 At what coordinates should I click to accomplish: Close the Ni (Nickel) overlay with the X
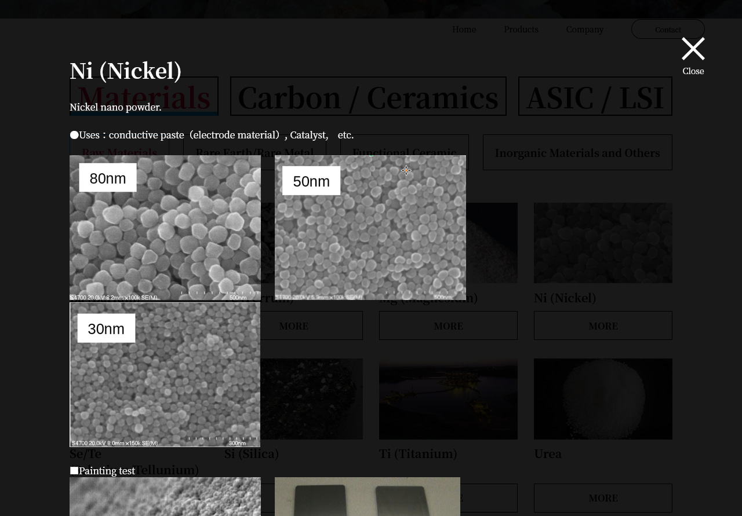[693, 49]
